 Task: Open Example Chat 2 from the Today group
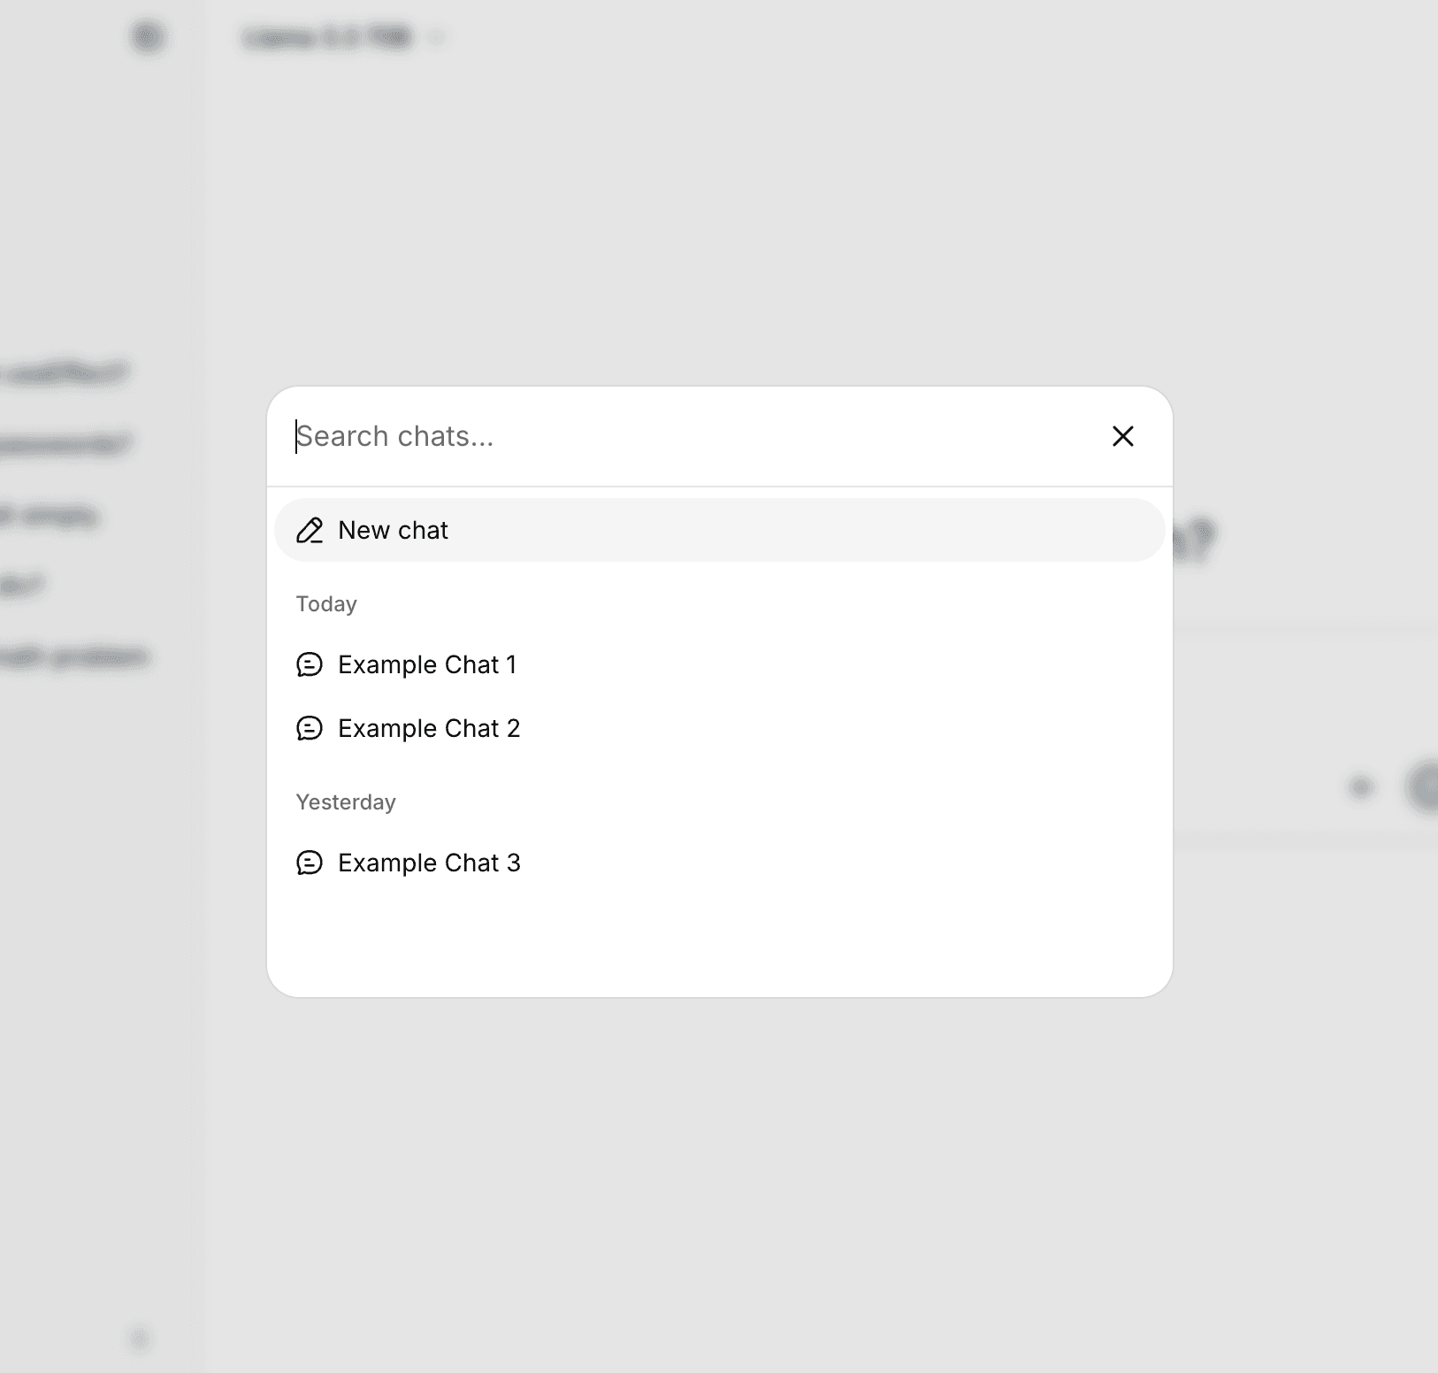[429, 728]
